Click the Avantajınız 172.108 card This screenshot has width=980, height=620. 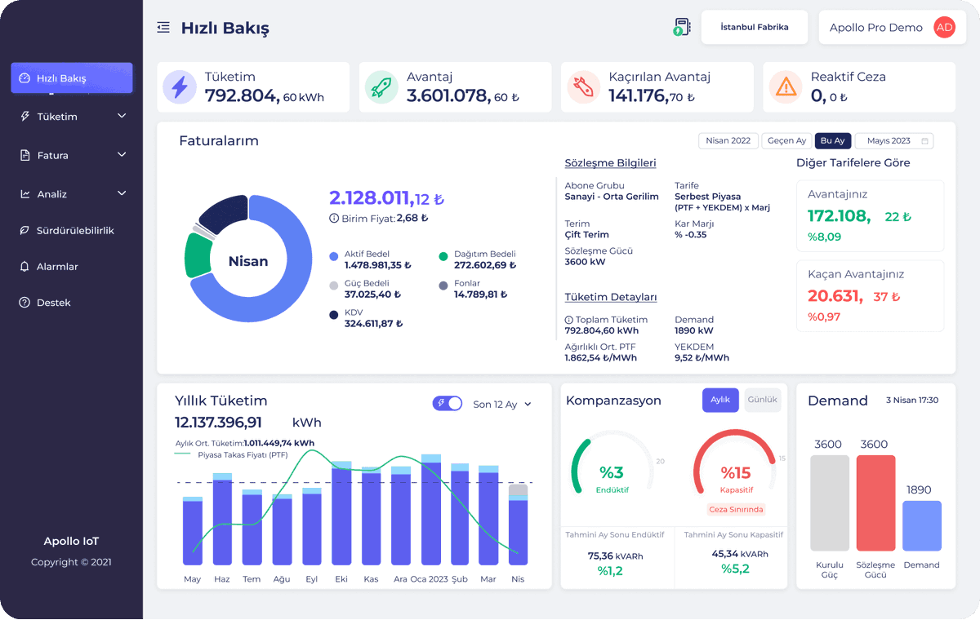[x=870, y=216]
